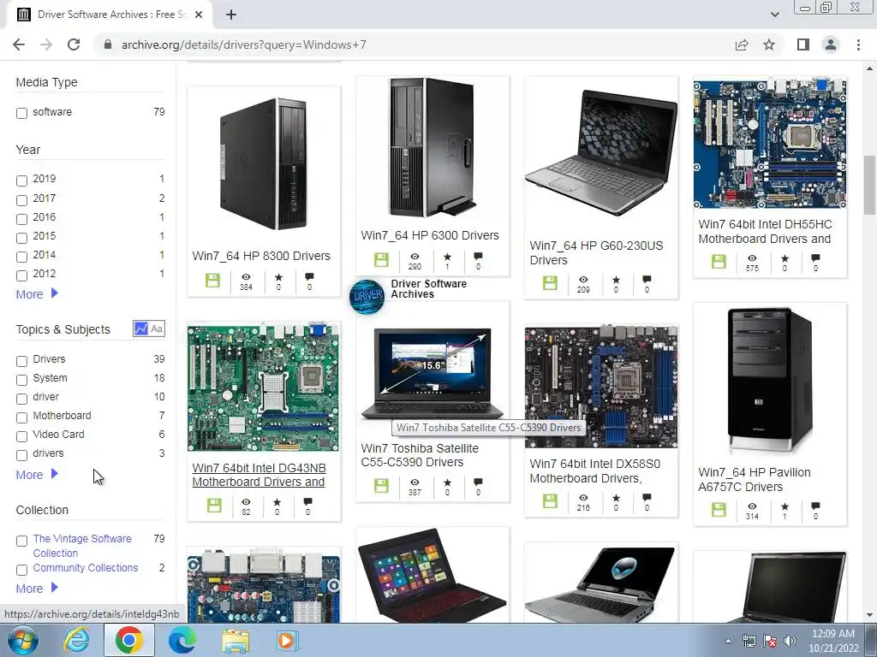Viewport: 877px width, 657px height.
Task: Open the taskbar clock and date
Action: click(832, 641)
